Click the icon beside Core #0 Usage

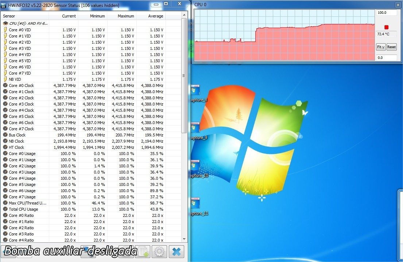[x=5, y=154]
